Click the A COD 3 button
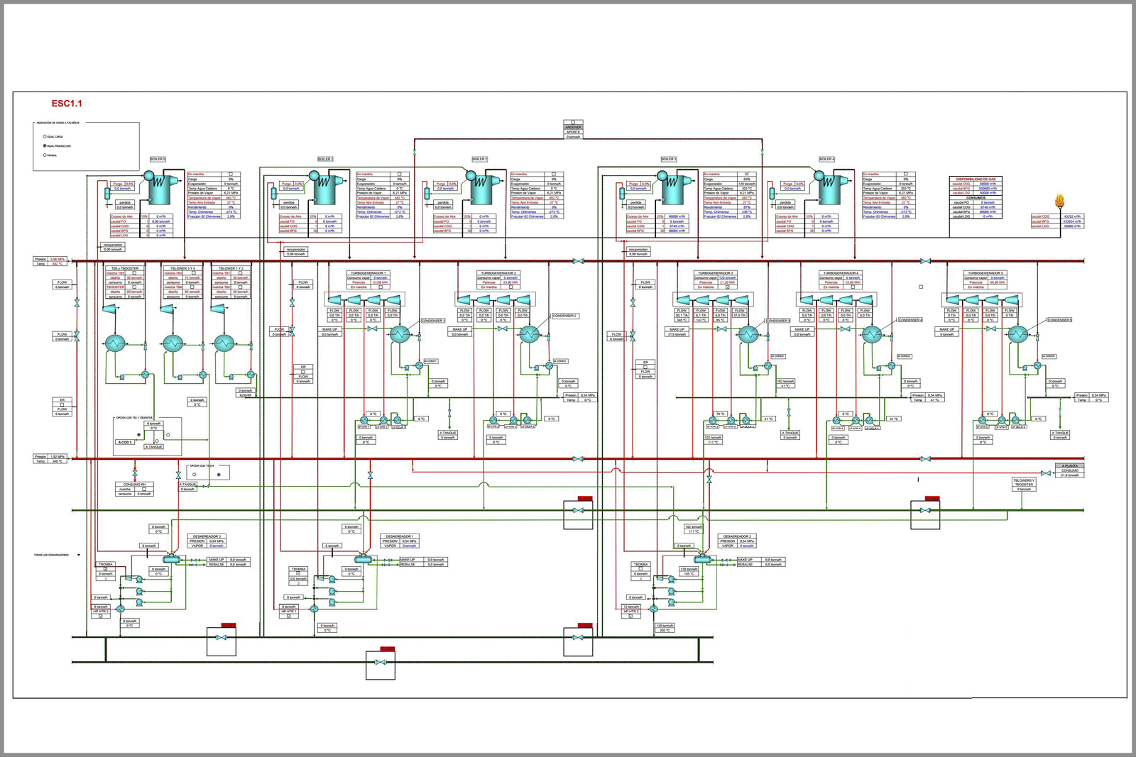 click(125, 442)
